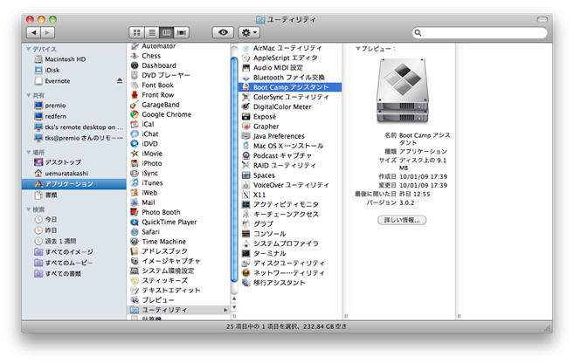The image size is (574, 363).
Task: Collapse the デバイス sidebar section
Action: (29, 49)
